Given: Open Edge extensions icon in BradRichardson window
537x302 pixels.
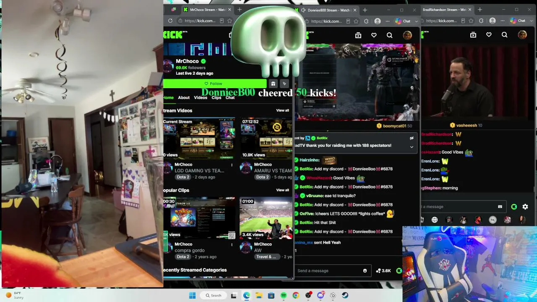Looking at the screenshot, I should [x=481, y=21].
